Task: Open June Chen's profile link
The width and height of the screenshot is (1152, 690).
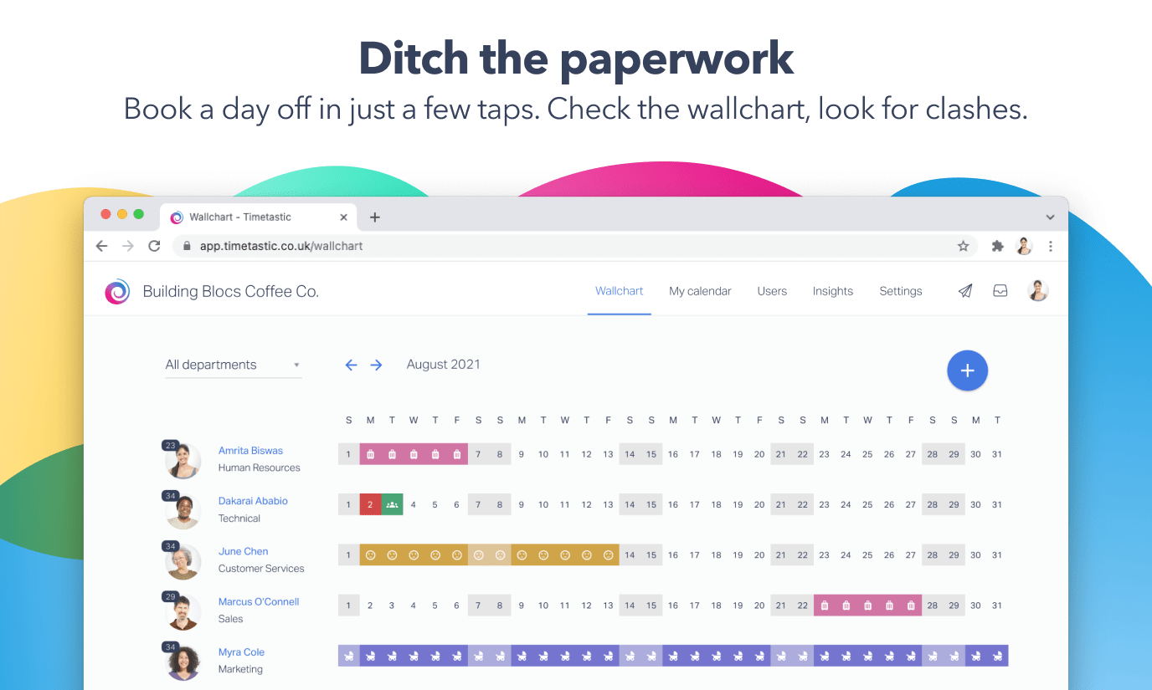Action: point(243,551)
